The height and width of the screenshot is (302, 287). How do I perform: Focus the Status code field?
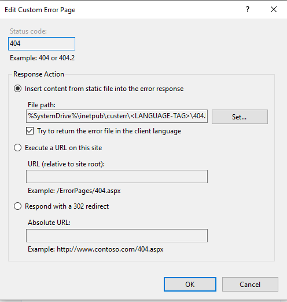(x=42, y=43)
